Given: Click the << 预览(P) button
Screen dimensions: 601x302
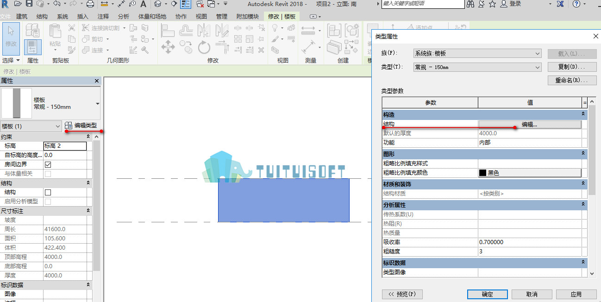Looking at the screenshot, I should (x=402, y=294).
